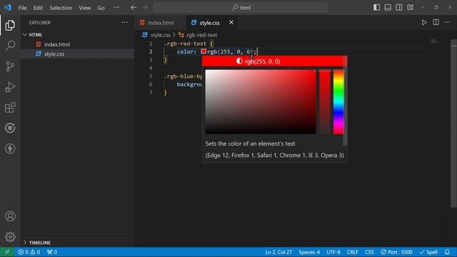The width and height of the screenshot is (457, 257).
Task: Open the Edit menu
Action: tap(38, 8)
